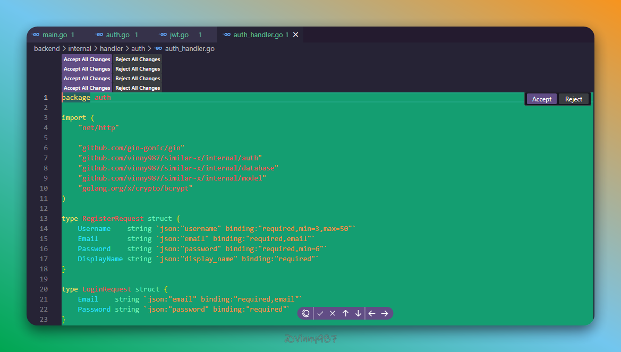Viewport: 621px width, 352px height.
Task: Open the auth.go tab
Action: [117, 35]
